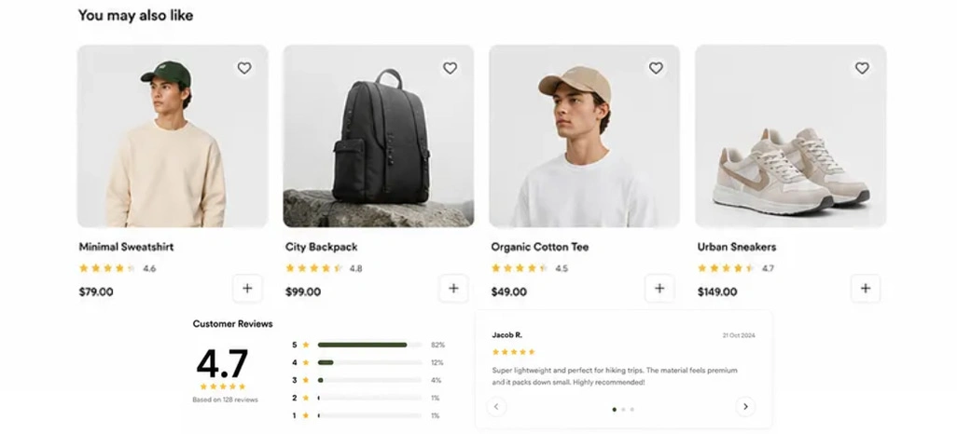Click plus icon next to Organic Cotton Tee price

click(x=659, y=289)
